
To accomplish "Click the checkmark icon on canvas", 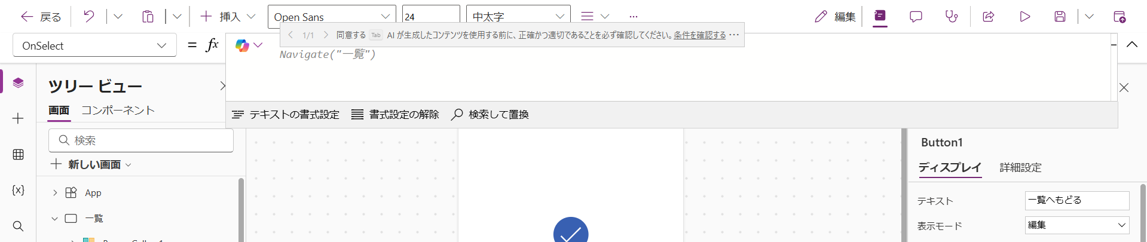I will click(x=571, y=231).
